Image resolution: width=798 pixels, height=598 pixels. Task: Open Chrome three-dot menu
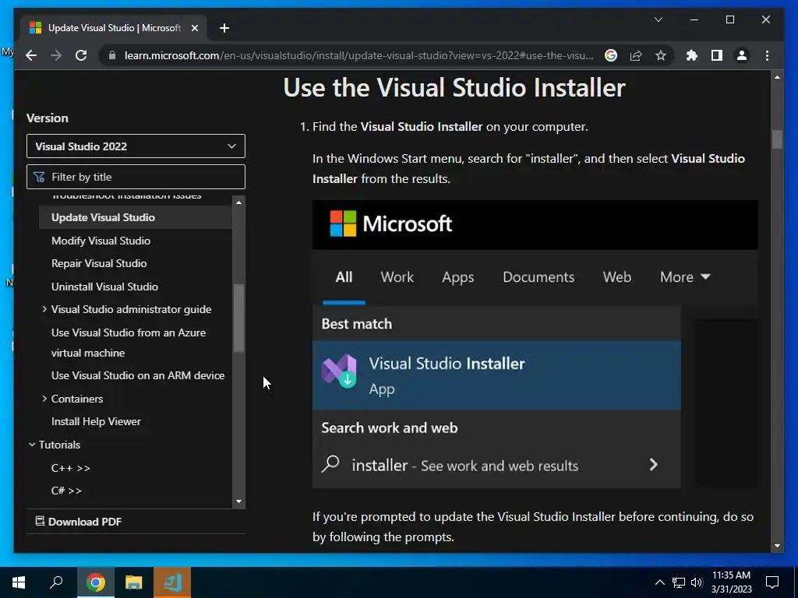[767, 55]
